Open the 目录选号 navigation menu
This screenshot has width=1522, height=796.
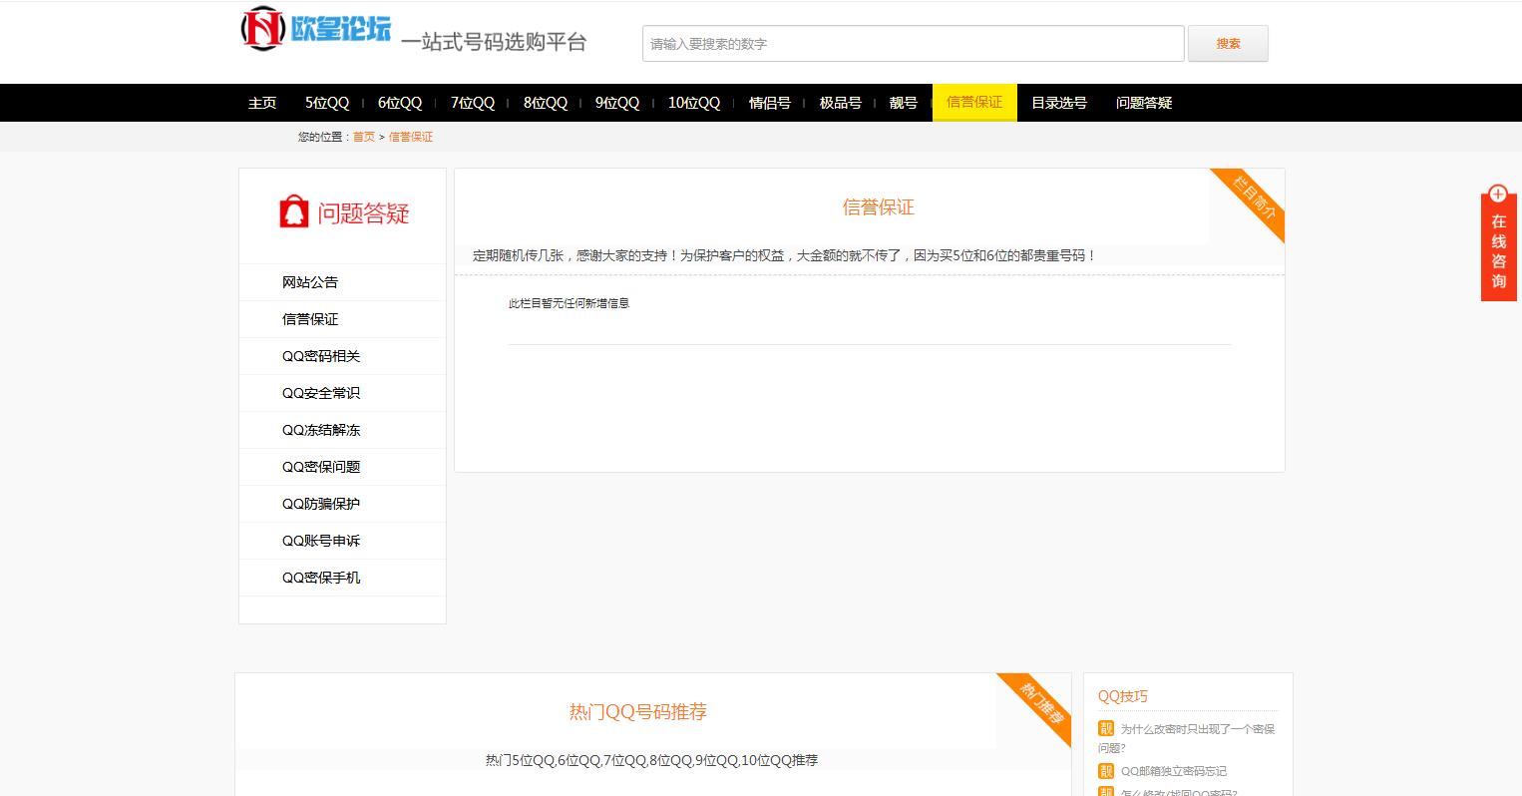click(1057, 102)
